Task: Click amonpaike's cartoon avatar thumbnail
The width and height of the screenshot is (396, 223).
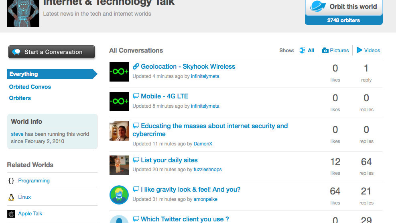Action: click(x=119, y=195)
